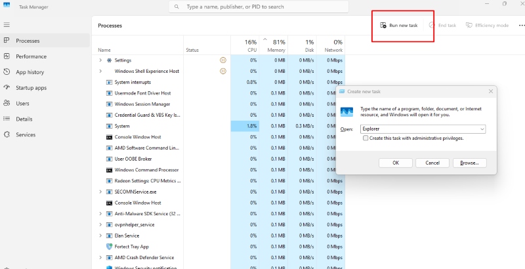Viewport: 525px width, 269px height.
Task: Expand the Settings process group
Action: click(100, 60)
